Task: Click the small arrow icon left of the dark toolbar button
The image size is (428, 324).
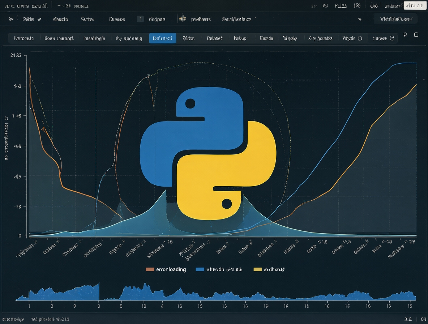Action: coord(360,19)
